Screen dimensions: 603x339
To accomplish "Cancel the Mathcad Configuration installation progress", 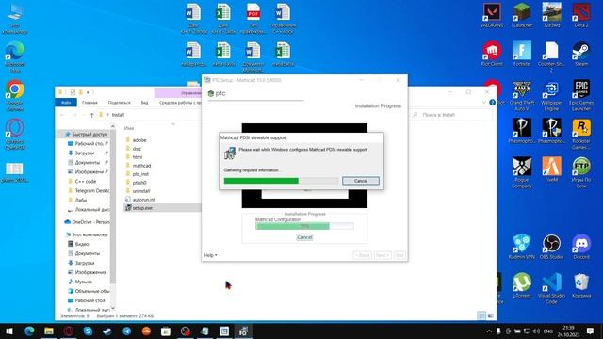I will pyautogui.click(x=304, y=237).
